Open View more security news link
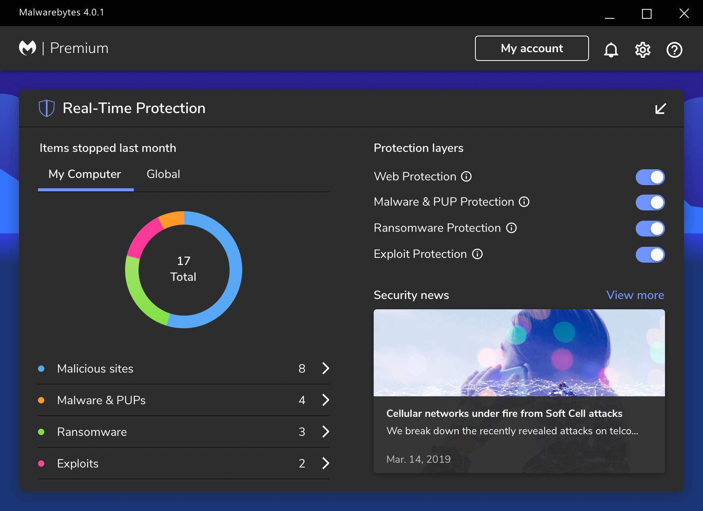The image size is (703, 511). point(635,295)
